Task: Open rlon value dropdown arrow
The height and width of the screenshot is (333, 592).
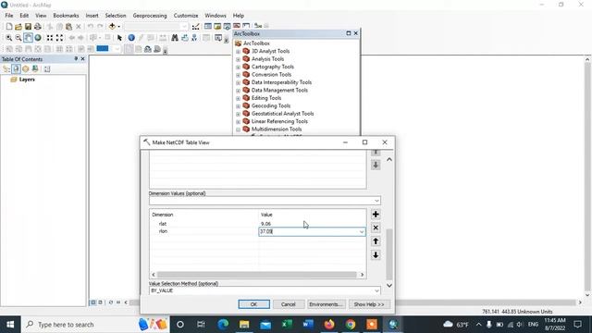Action: click(362, 231)
